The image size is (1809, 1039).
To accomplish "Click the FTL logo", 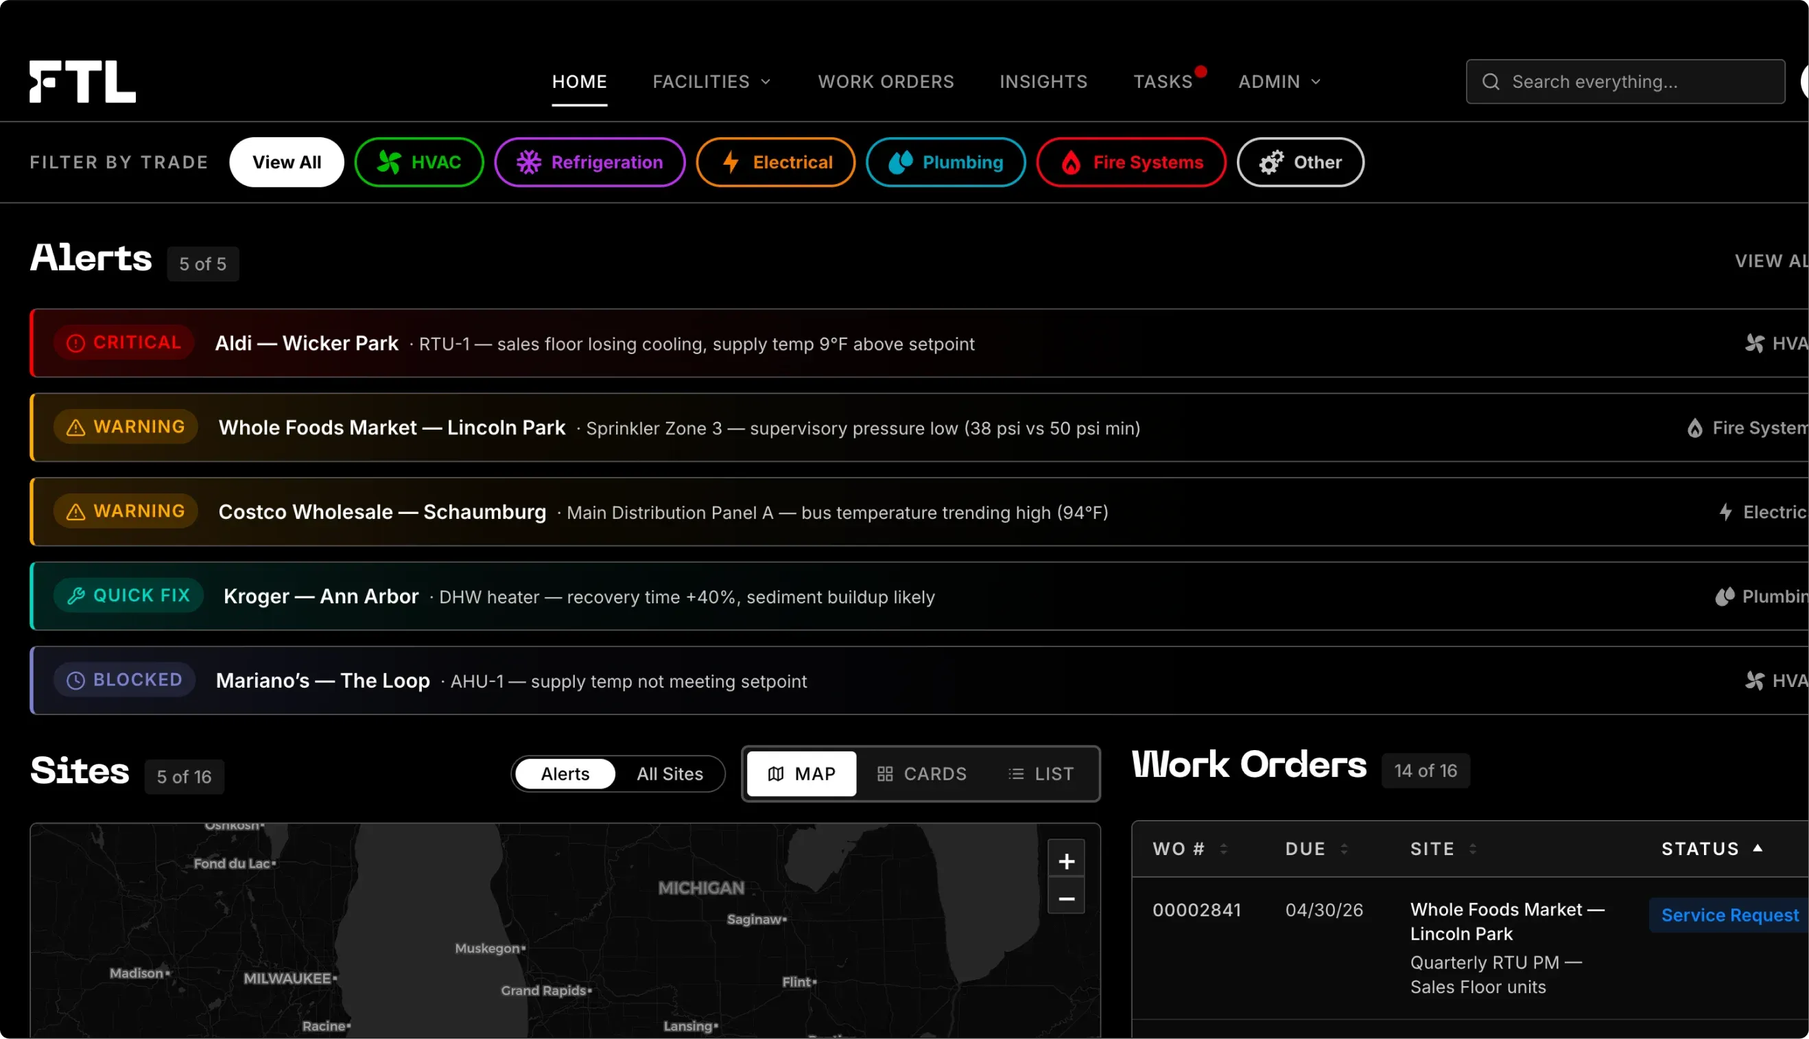I will pos(82,82).
